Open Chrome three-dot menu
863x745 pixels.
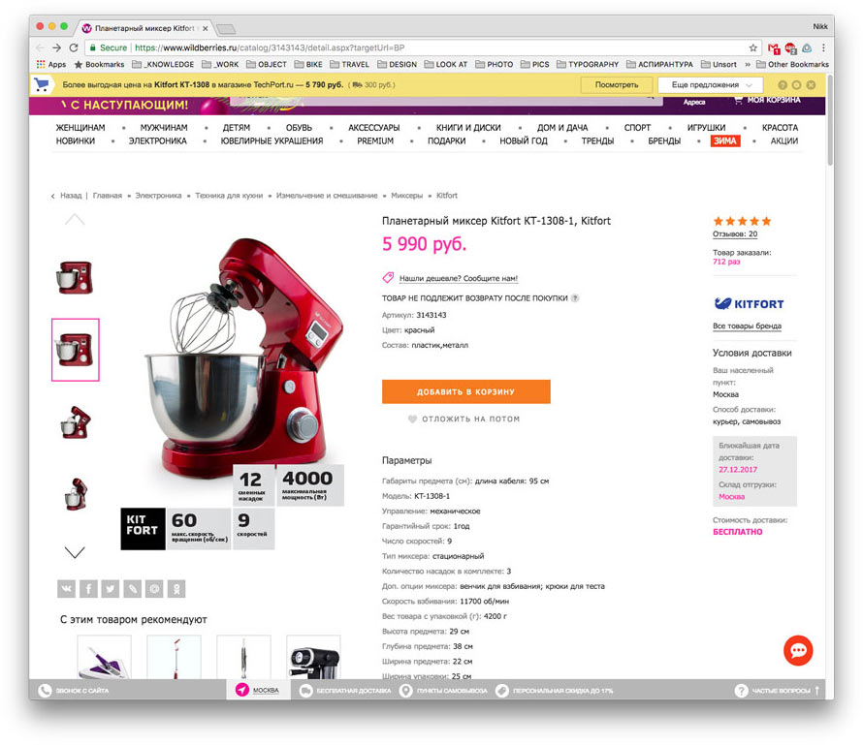[823, 47]
